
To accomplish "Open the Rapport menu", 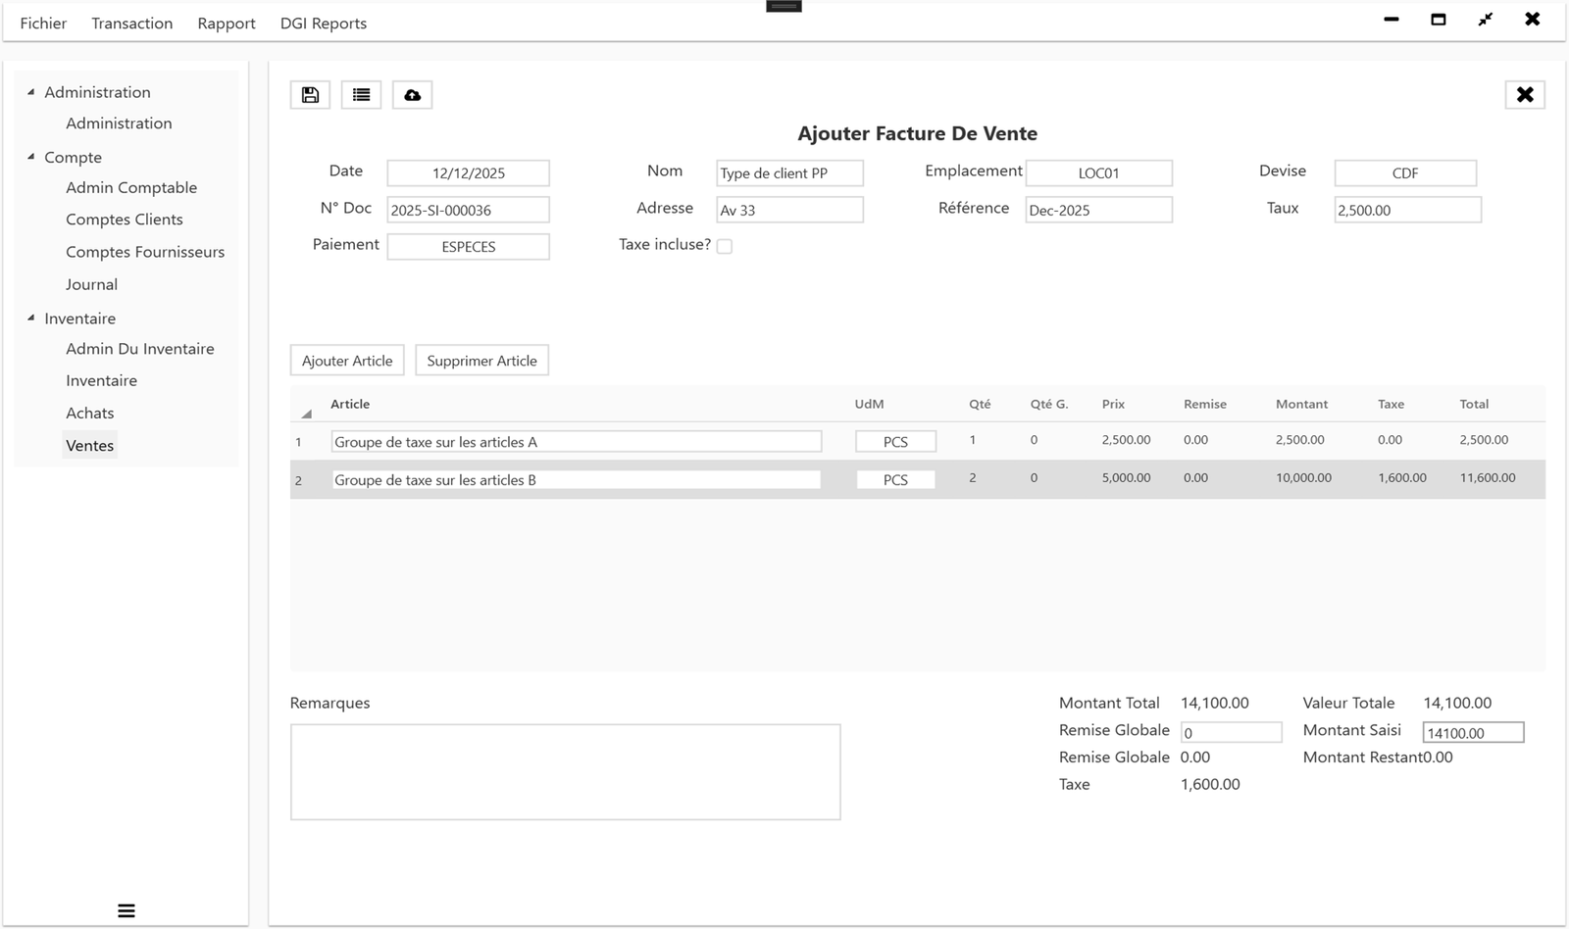I will 226,23.
